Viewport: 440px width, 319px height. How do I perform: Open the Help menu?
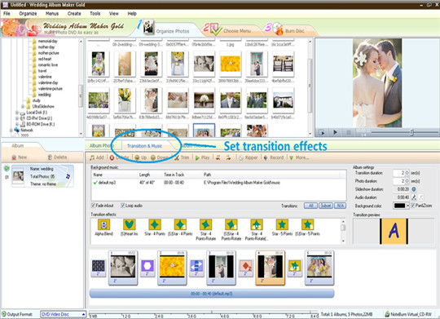tap(132, 14)
